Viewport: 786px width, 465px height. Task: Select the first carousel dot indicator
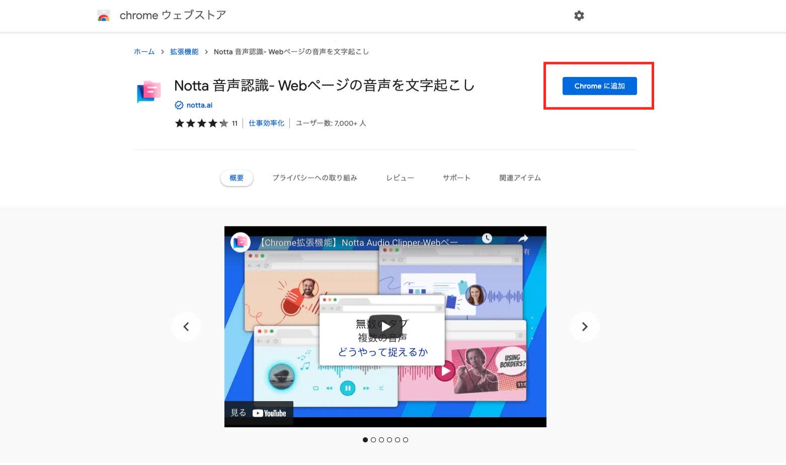coord(365,440)
